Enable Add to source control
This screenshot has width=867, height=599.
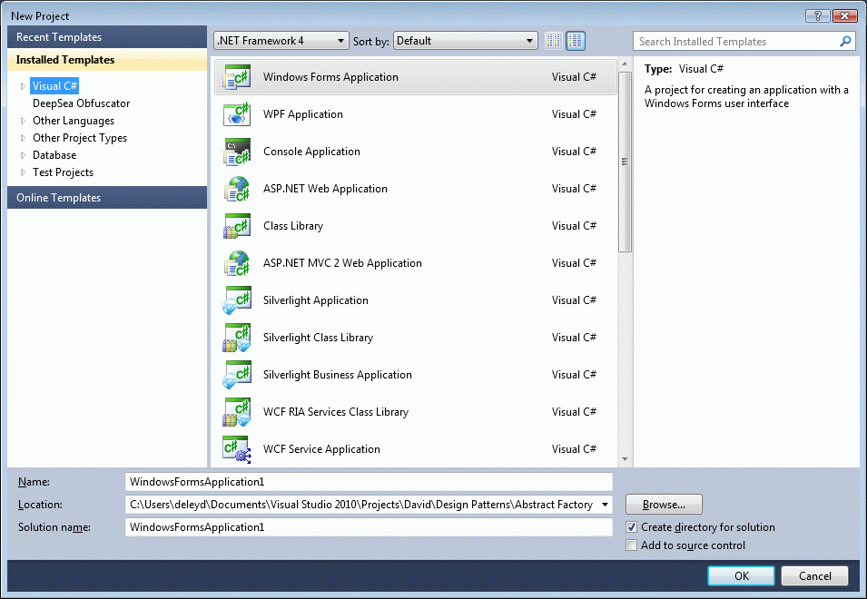pos(631,545)
